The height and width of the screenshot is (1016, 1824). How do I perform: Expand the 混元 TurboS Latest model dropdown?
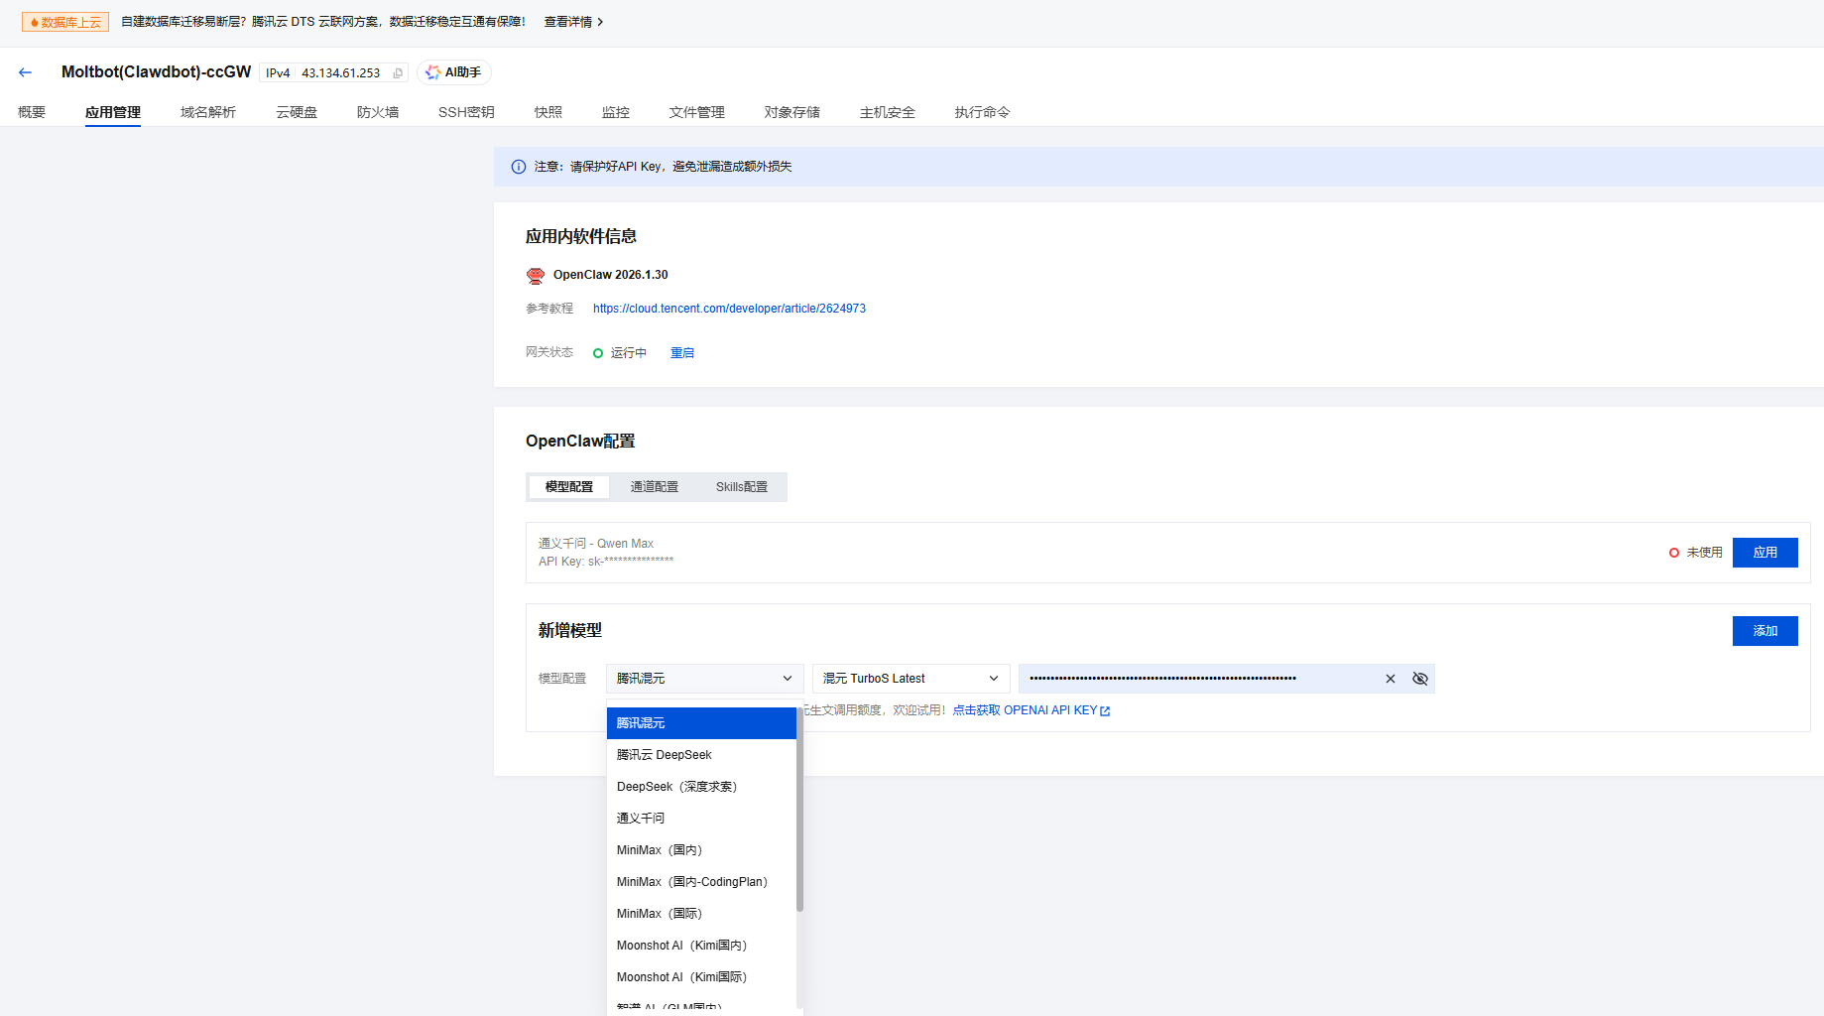(x=912, y=679)
